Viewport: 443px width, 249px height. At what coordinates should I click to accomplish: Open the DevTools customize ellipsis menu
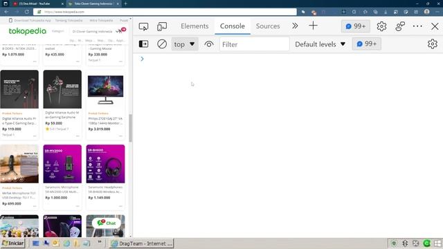coord(417,26)
